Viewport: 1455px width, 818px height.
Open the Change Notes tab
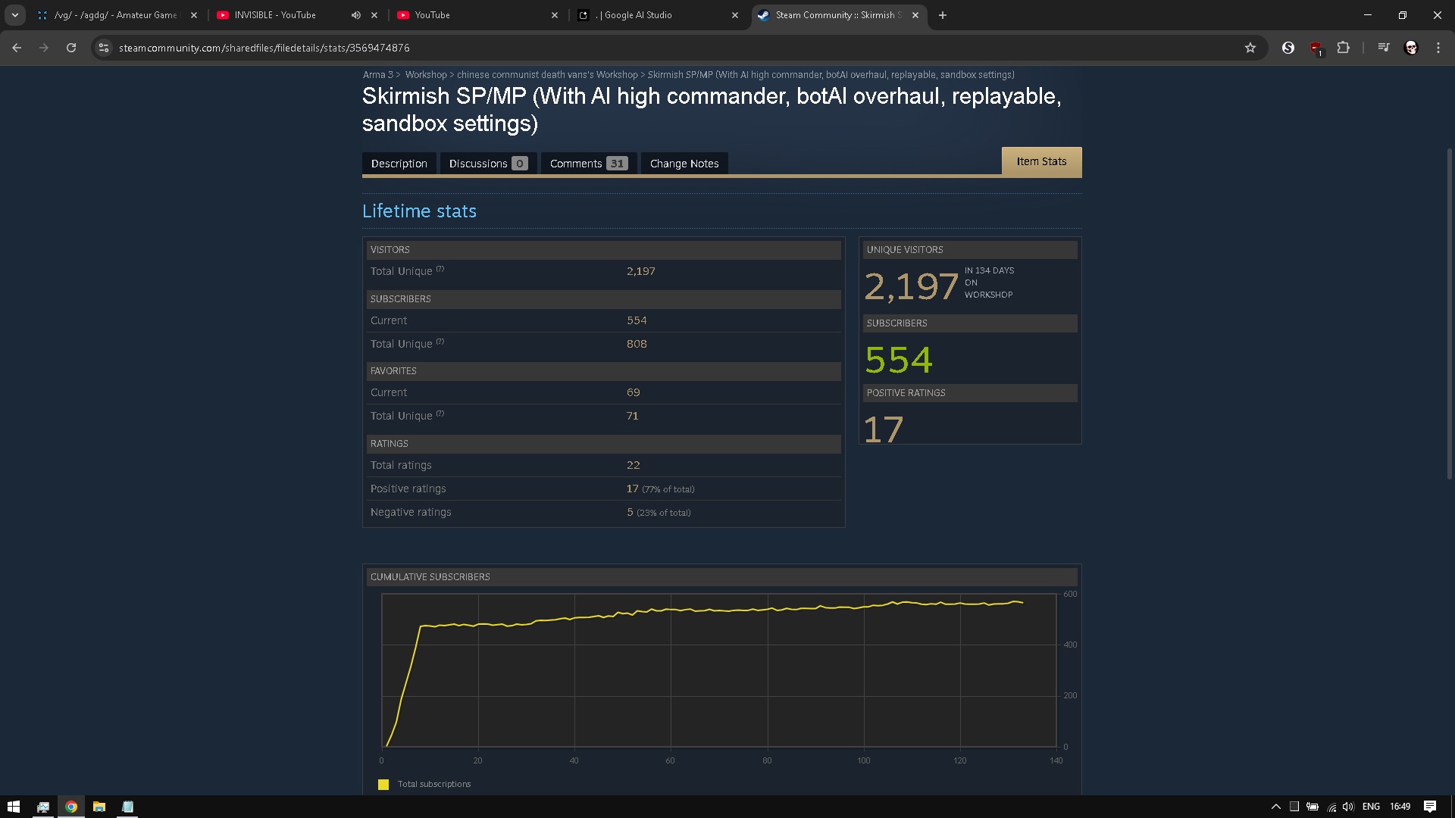pos(684,164)
